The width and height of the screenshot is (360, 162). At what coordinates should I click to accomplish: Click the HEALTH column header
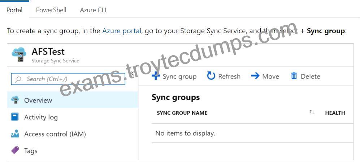tap(335, 113)
